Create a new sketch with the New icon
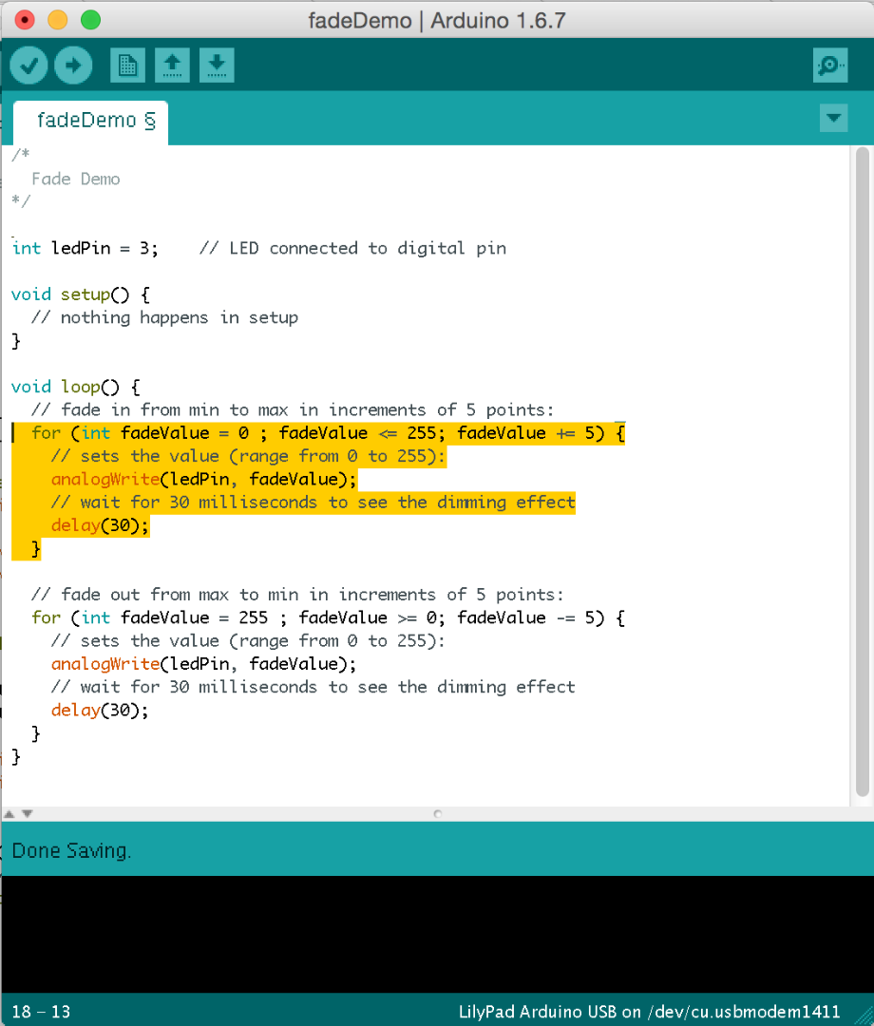The height and width of the screenshot is (1026, 874). point(127,65)
